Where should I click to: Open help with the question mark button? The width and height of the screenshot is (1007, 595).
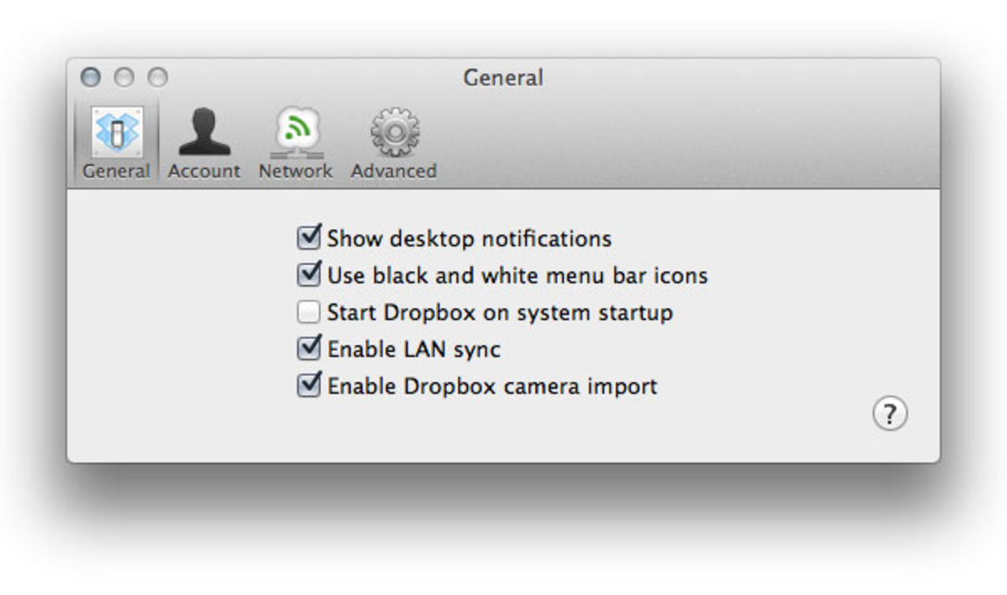click(x=890, y=414)
